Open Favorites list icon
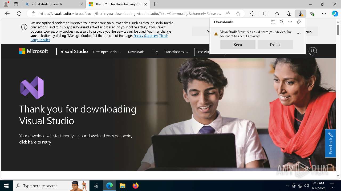The height and width of the screenshot is (191, 341). [x=277, y=14]
